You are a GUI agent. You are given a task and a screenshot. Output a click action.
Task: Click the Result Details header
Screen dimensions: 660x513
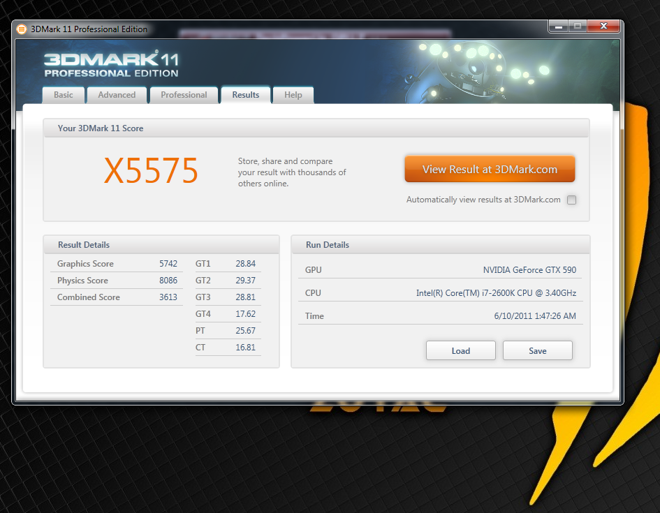click(84, 245)
